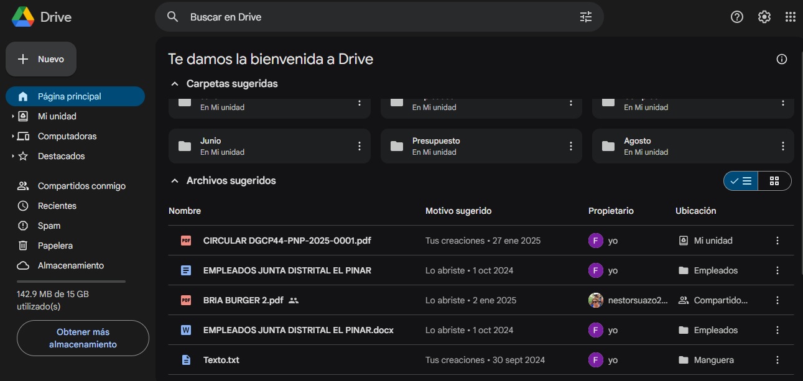The height and width of the screenshot is (381, 803).
Task: Go to Compartidos conmigo
Action: tap(81, 186)
